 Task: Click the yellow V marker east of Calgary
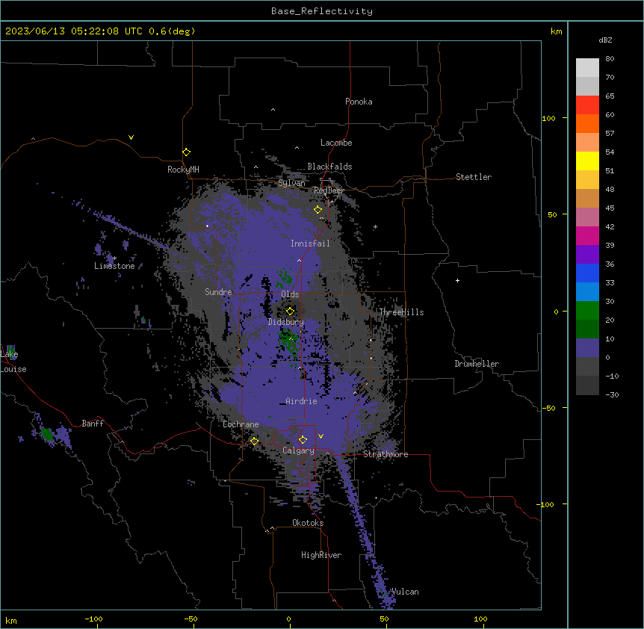(x=321, y=436)
